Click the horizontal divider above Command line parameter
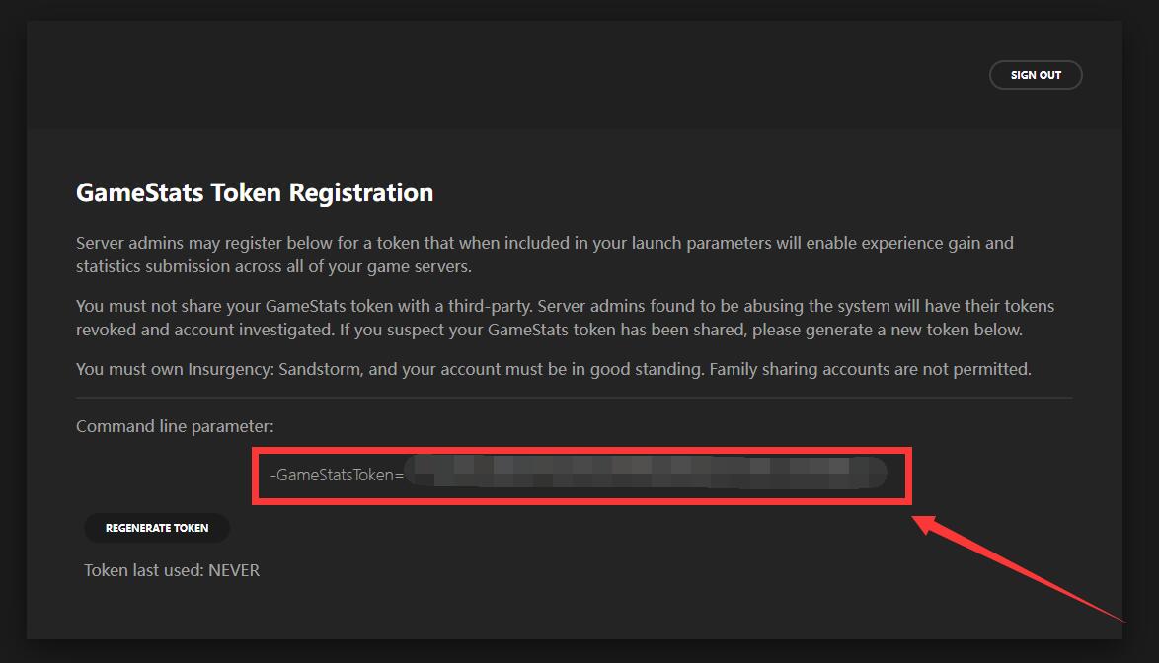This screenshot has width=1159, height=663. (x=574, y=398)
